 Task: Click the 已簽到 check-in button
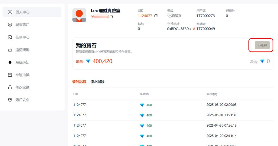[x=262, y=45]
